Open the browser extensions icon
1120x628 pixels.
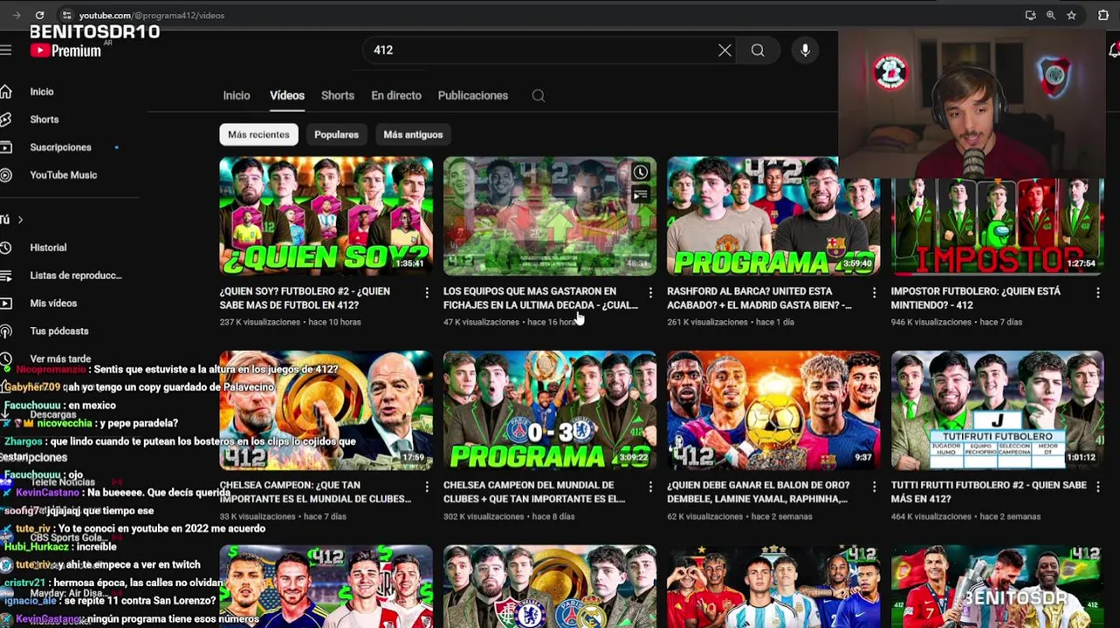click(1103, 15)
